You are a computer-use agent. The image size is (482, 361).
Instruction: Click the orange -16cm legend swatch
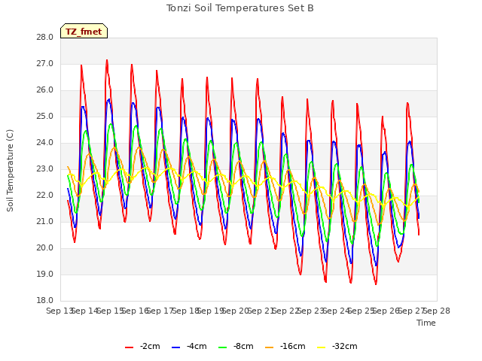270,347
